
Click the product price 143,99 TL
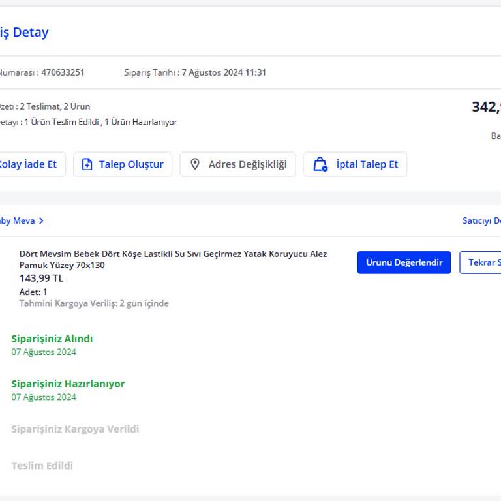[42, 279]
